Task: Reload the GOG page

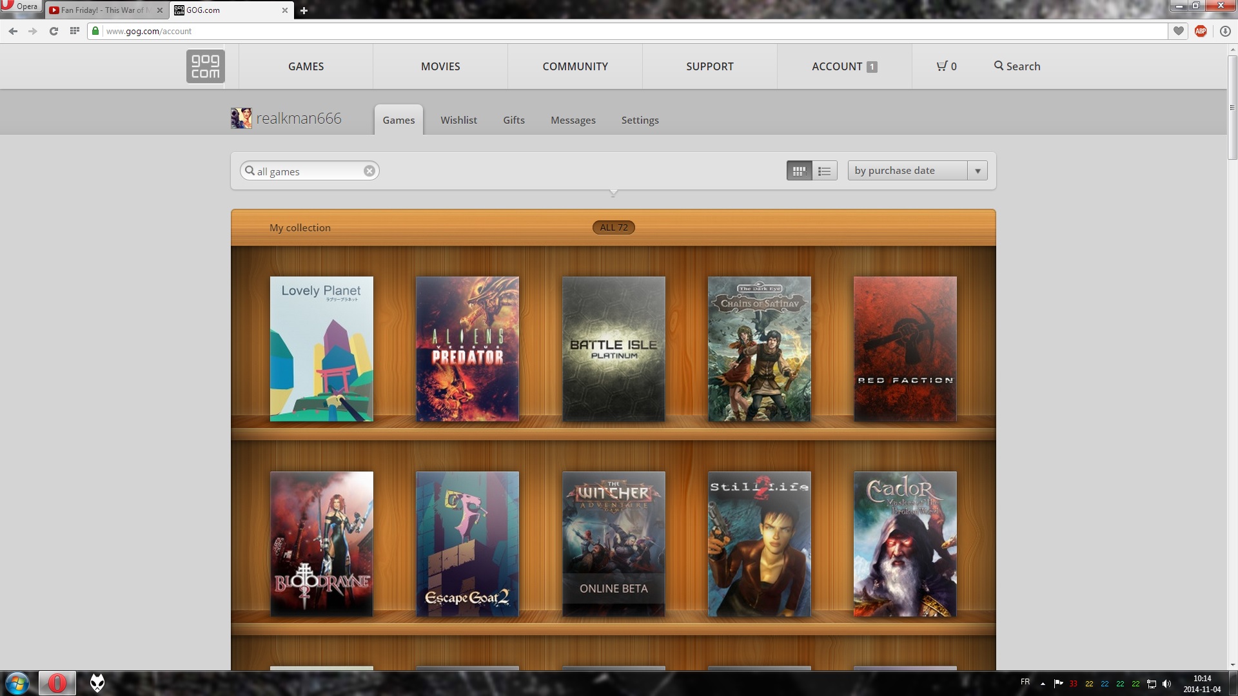Action: 54,31
